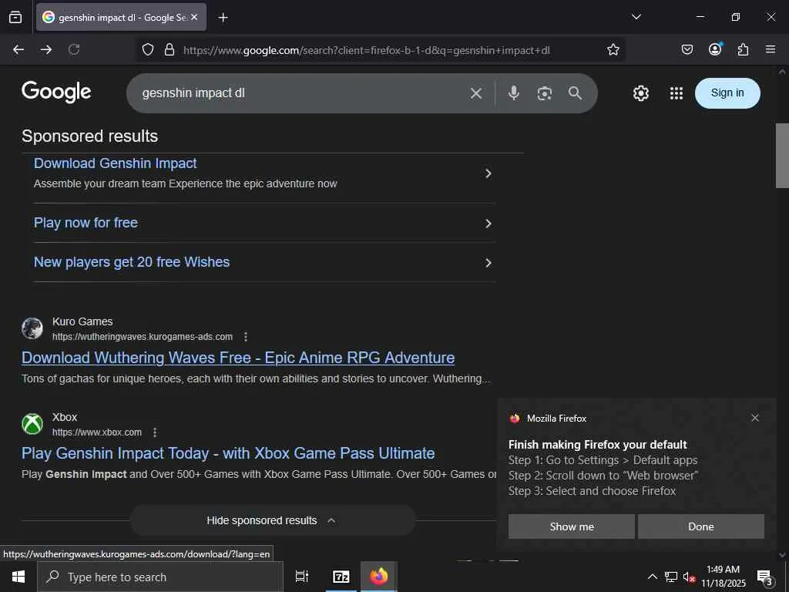Viewport: 789px width, 592px height.
Task: Open options menu for Xbox ad
Action: [155, 432]
